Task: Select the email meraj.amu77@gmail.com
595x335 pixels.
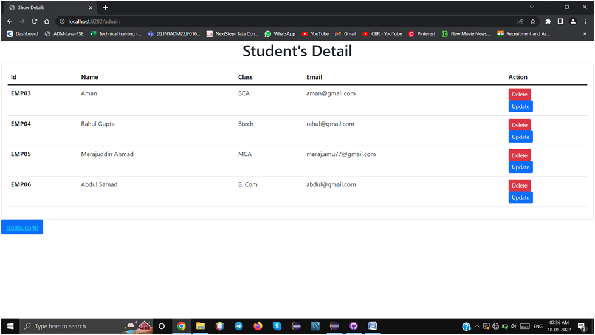Action: pyautogui.click(x=341, y=154)
